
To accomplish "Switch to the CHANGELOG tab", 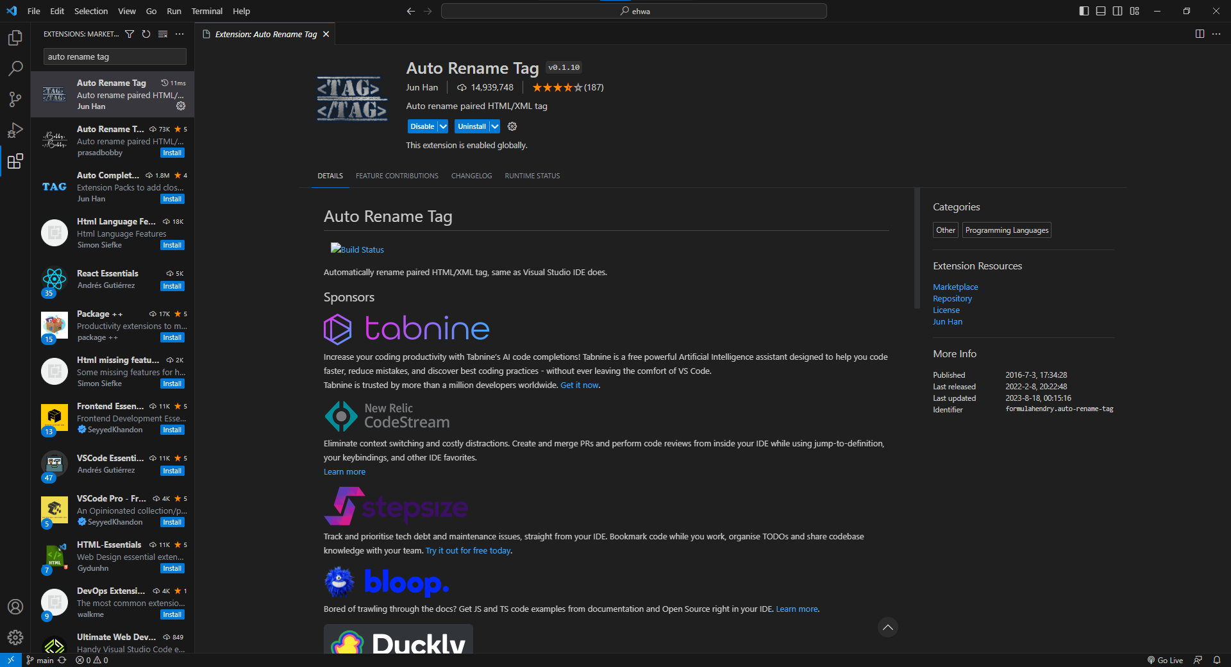I will coord(471,176).
